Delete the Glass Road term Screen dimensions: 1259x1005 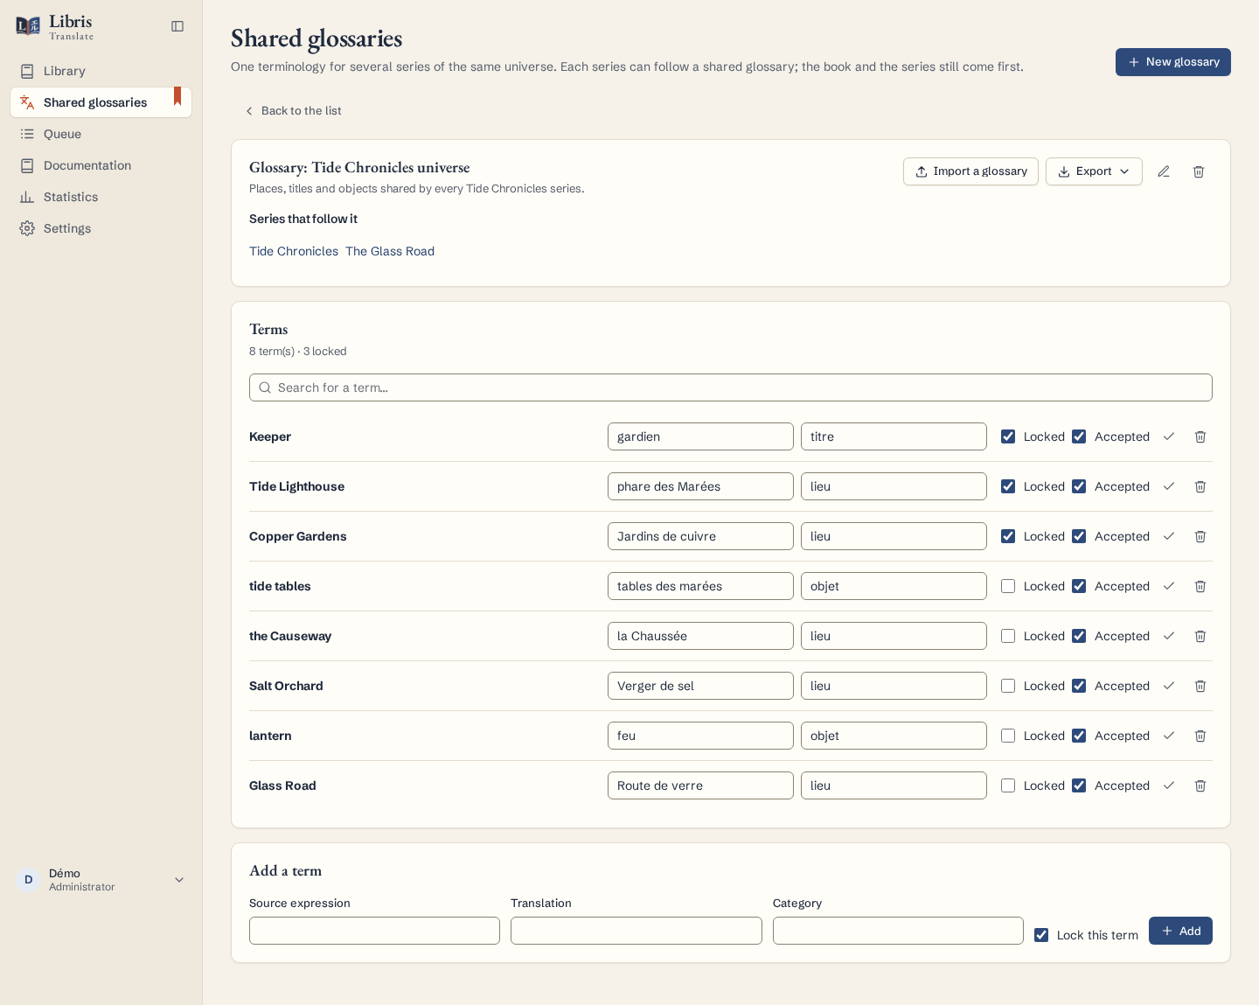click(x=1200, y=785)
